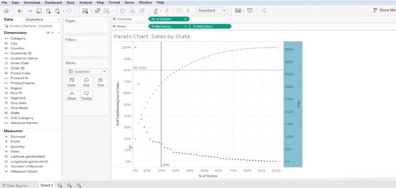
Task: Open dropdown arrow beside highlight pen
Action: [x=161, y=11]
